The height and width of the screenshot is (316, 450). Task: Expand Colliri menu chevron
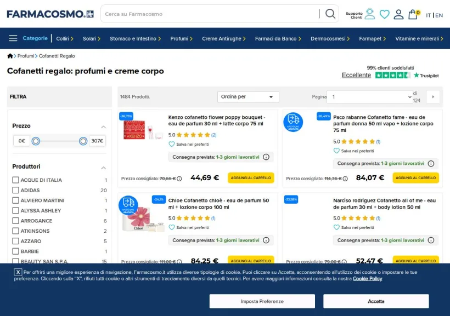[x=72, y=39]
